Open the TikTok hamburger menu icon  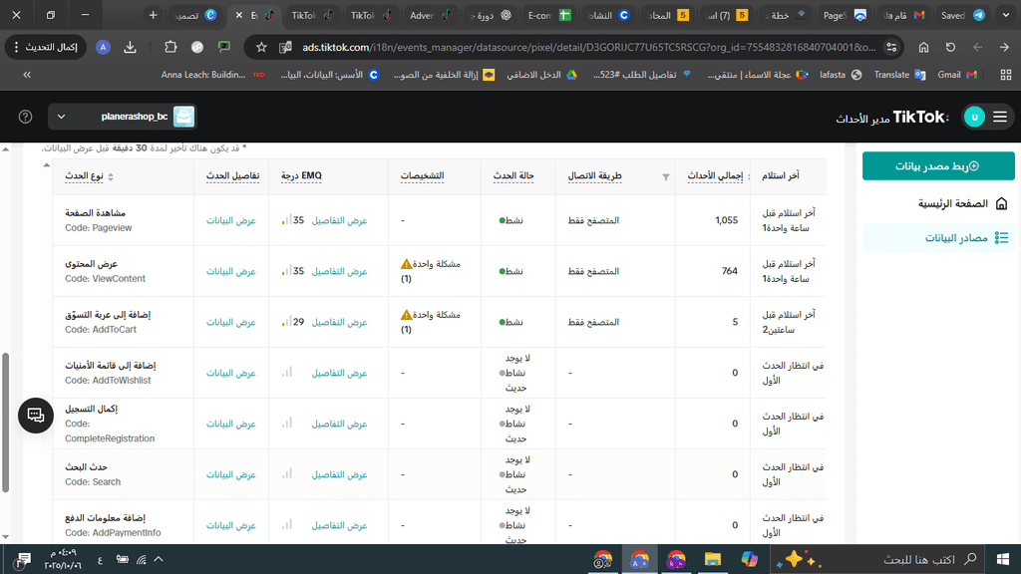click(999, 117)
